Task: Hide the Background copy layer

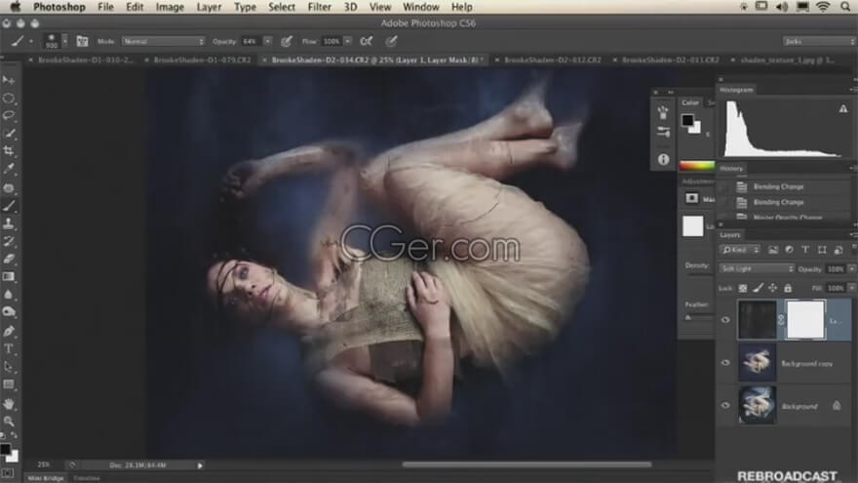Action: (x=725, y=363)
